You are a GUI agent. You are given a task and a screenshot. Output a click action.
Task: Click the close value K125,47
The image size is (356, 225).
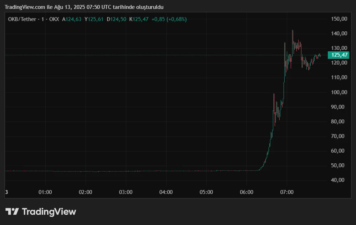pos(139,19)
